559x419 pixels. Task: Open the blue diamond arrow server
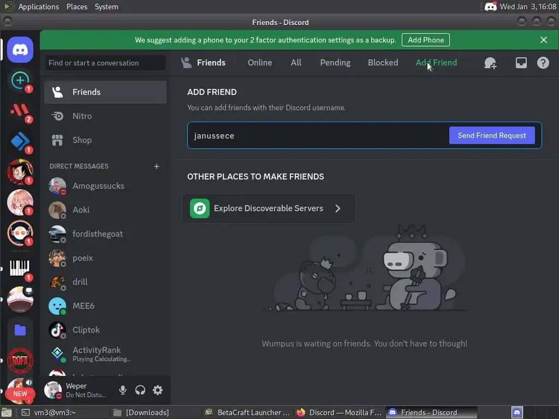pyautogui.click(x=20, y=141)
